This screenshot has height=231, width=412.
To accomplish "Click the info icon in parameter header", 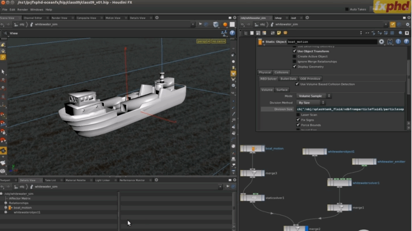I will [398, 41].
